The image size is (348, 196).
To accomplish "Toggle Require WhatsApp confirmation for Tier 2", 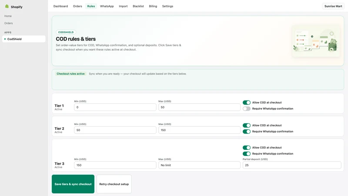I will click(x=246, y=132).
